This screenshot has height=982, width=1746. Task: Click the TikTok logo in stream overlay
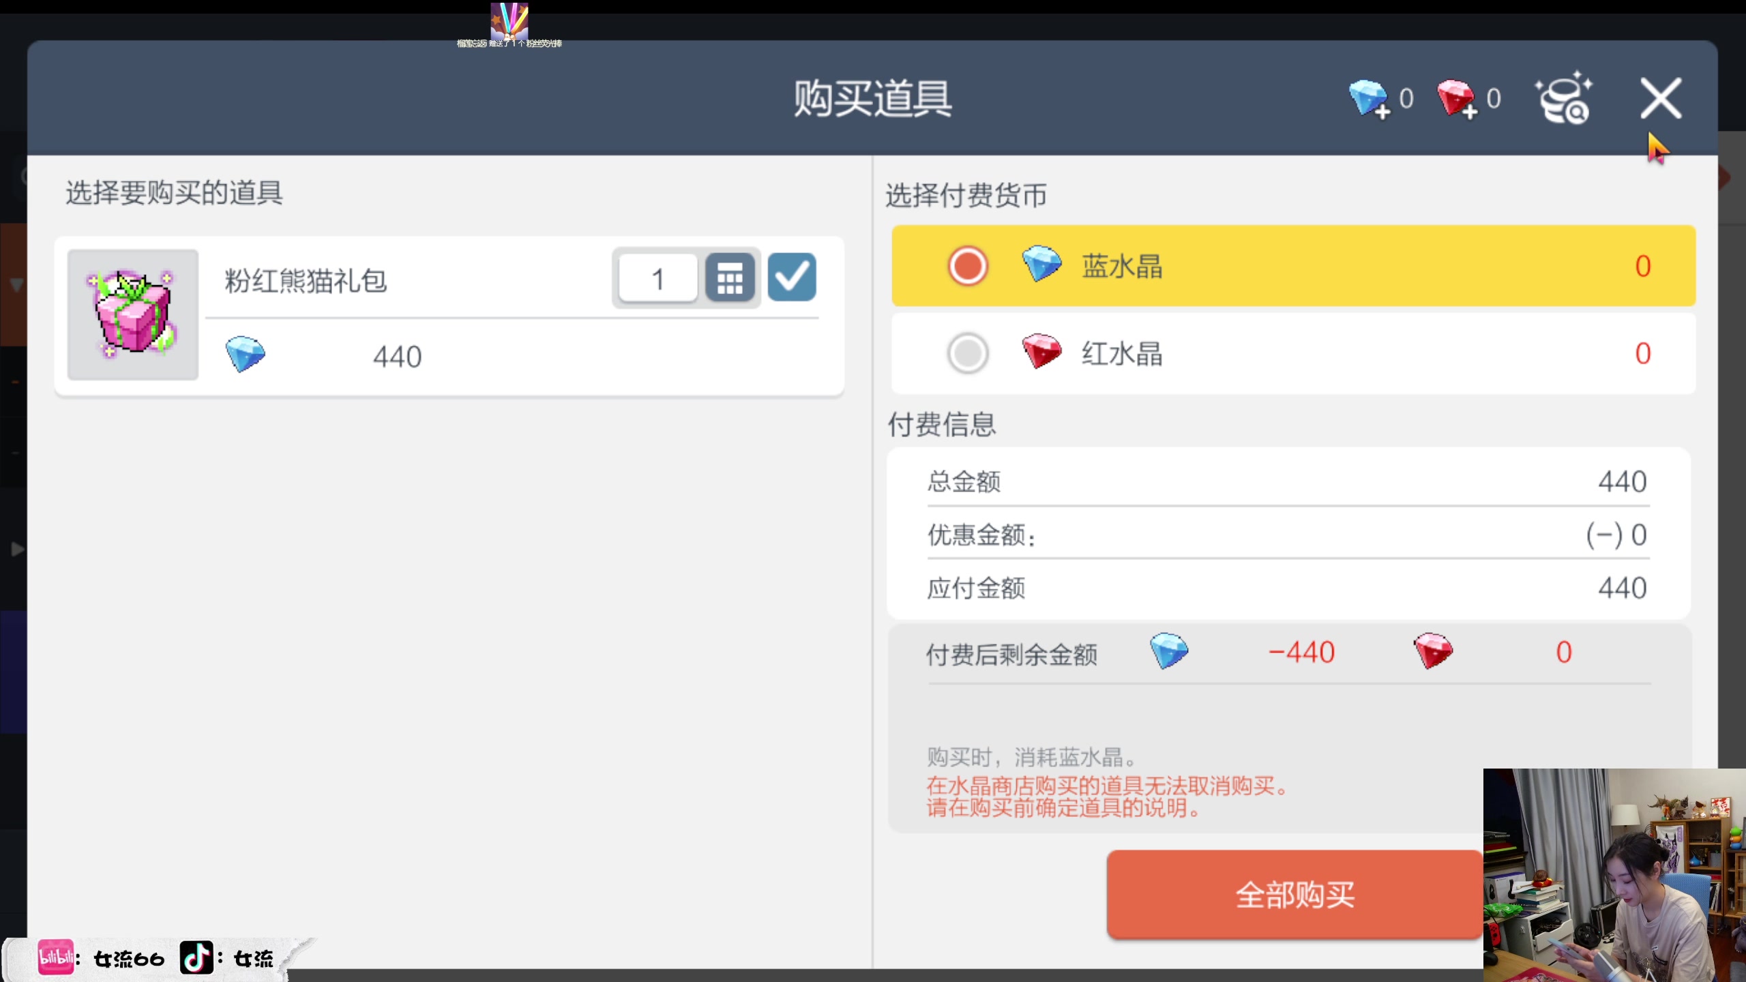coord(196,958)
